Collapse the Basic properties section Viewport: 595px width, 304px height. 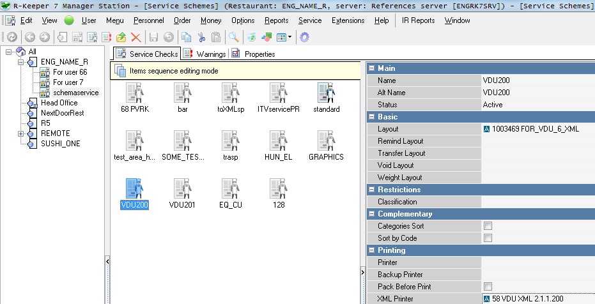point(371,117)
